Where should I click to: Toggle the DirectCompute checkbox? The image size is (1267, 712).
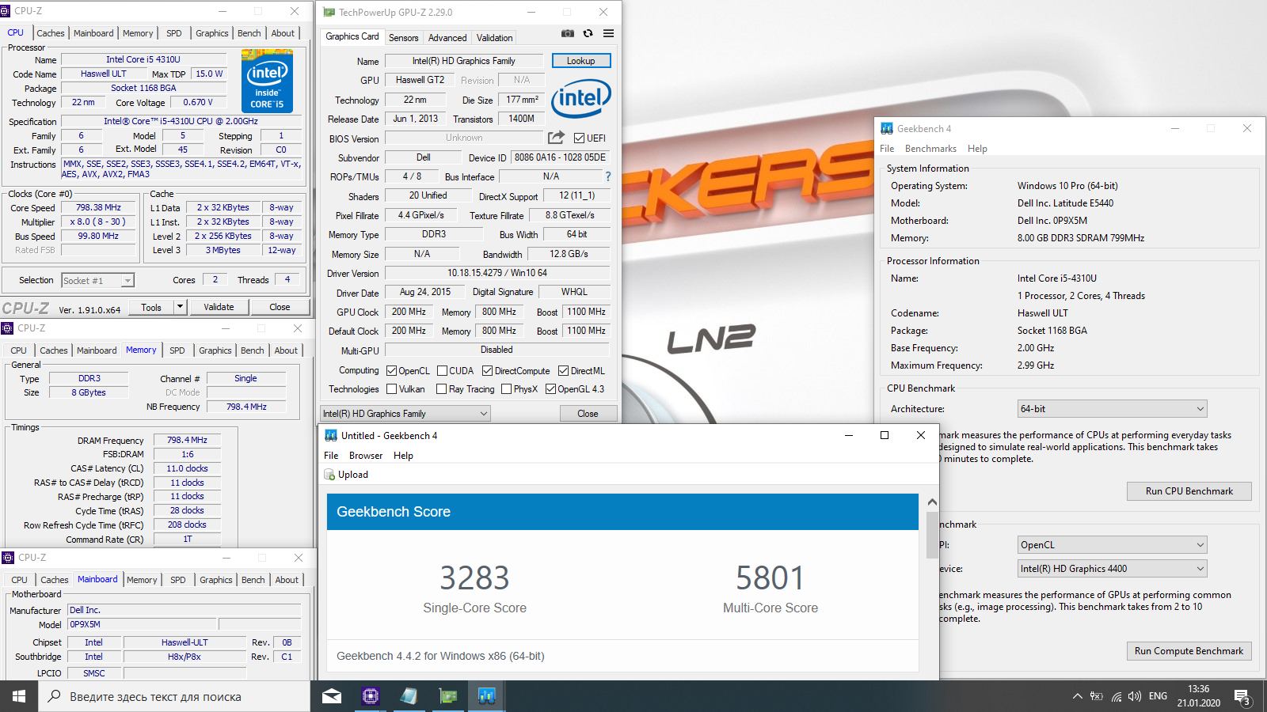click(x=487, y=370)
